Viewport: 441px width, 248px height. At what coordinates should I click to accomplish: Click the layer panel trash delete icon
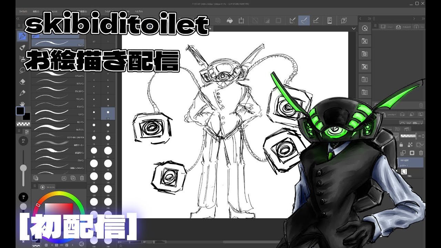421,153
